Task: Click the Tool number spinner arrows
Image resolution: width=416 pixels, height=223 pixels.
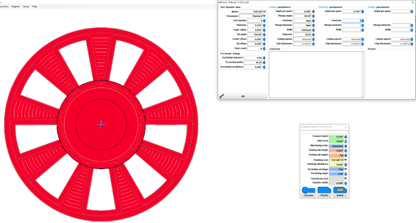Action: (264, 20)
